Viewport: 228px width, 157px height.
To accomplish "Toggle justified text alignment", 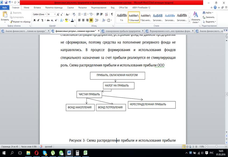I will click(91, 20).
